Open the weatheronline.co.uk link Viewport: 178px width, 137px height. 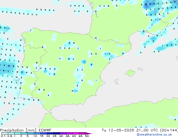tap(154, 134)
